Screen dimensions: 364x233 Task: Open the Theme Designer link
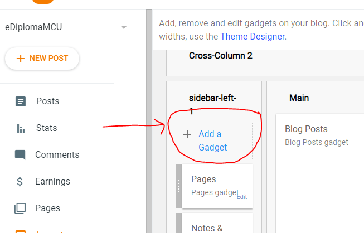click(x=253, y=37)
